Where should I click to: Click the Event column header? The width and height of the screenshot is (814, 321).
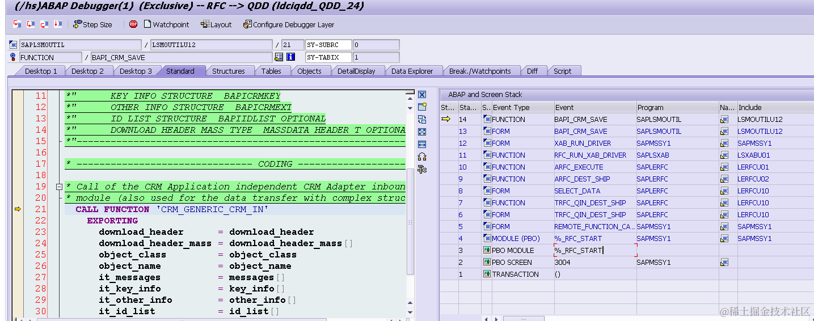click(x=596, y=107)
